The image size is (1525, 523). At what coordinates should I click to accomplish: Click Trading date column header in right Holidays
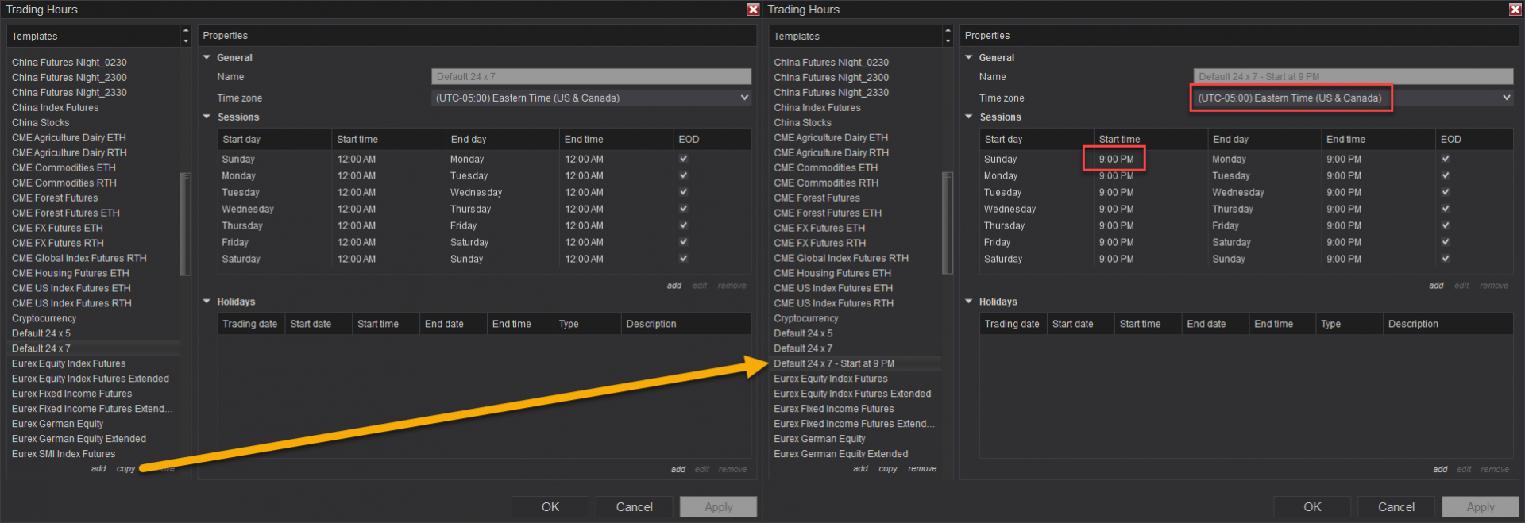point(1013,324)
